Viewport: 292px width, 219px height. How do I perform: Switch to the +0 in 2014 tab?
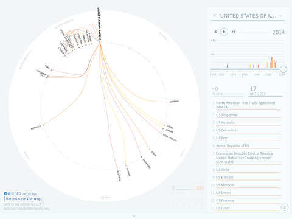pyautogui.click(x=227, y=91)
